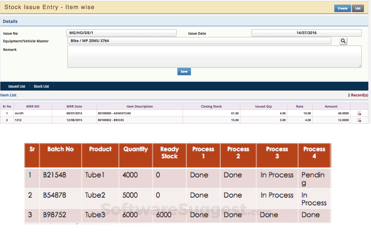Click the Equipment/Vehicle Master field

pos(199,41)
